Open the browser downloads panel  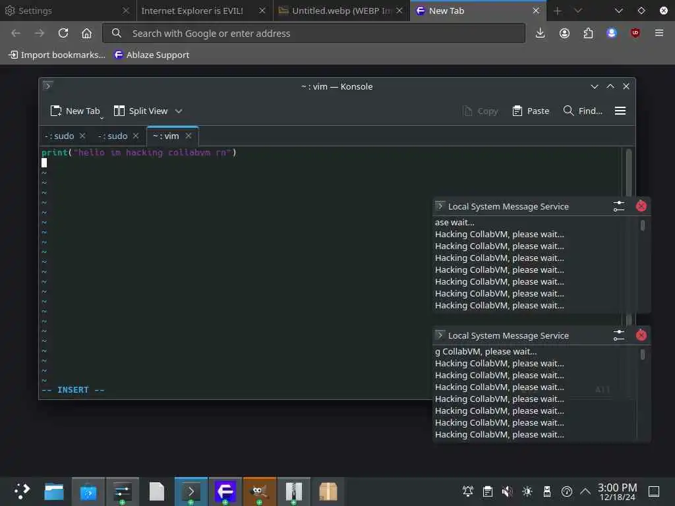coord(541,33)
